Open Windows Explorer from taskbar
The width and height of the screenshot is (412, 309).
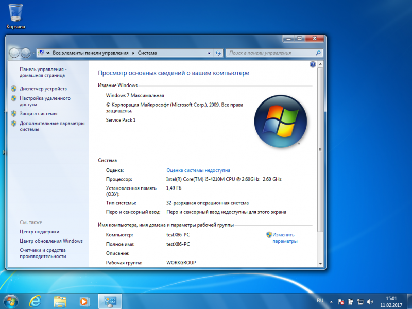pyautogui.click(x=60, y=301)
